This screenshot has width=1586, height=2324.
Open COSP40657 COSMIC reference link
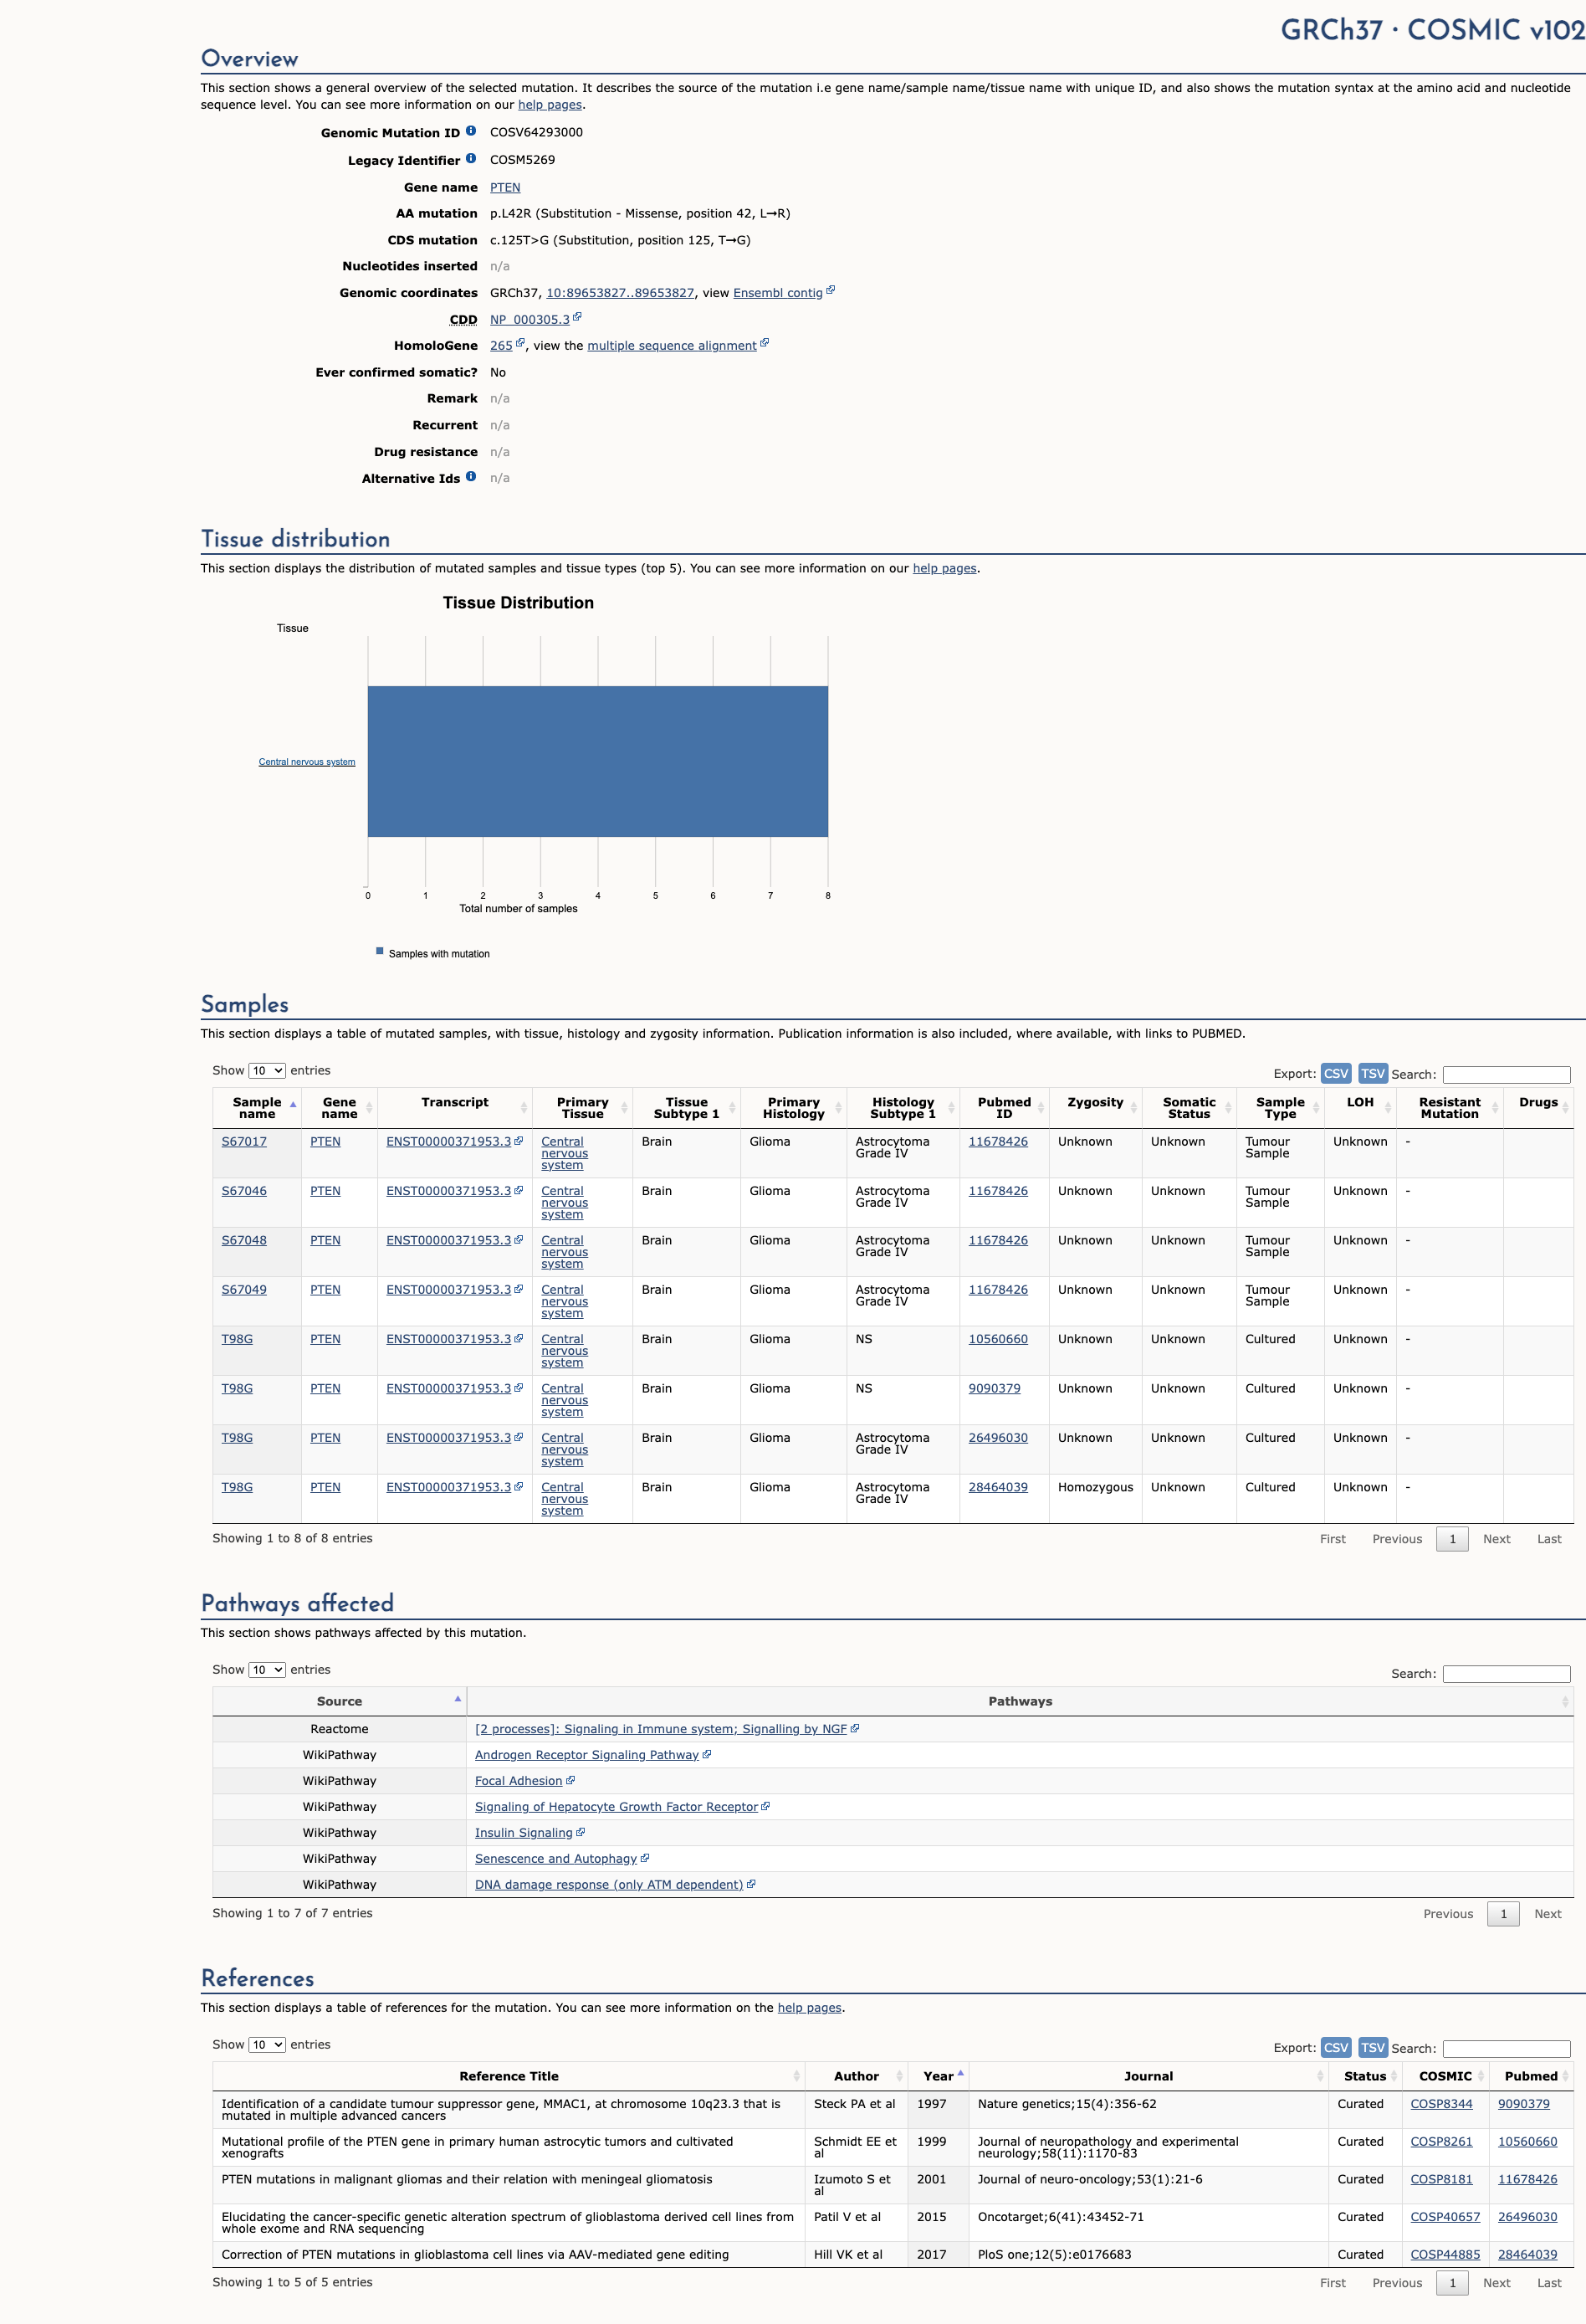tap(1445, 2217)
